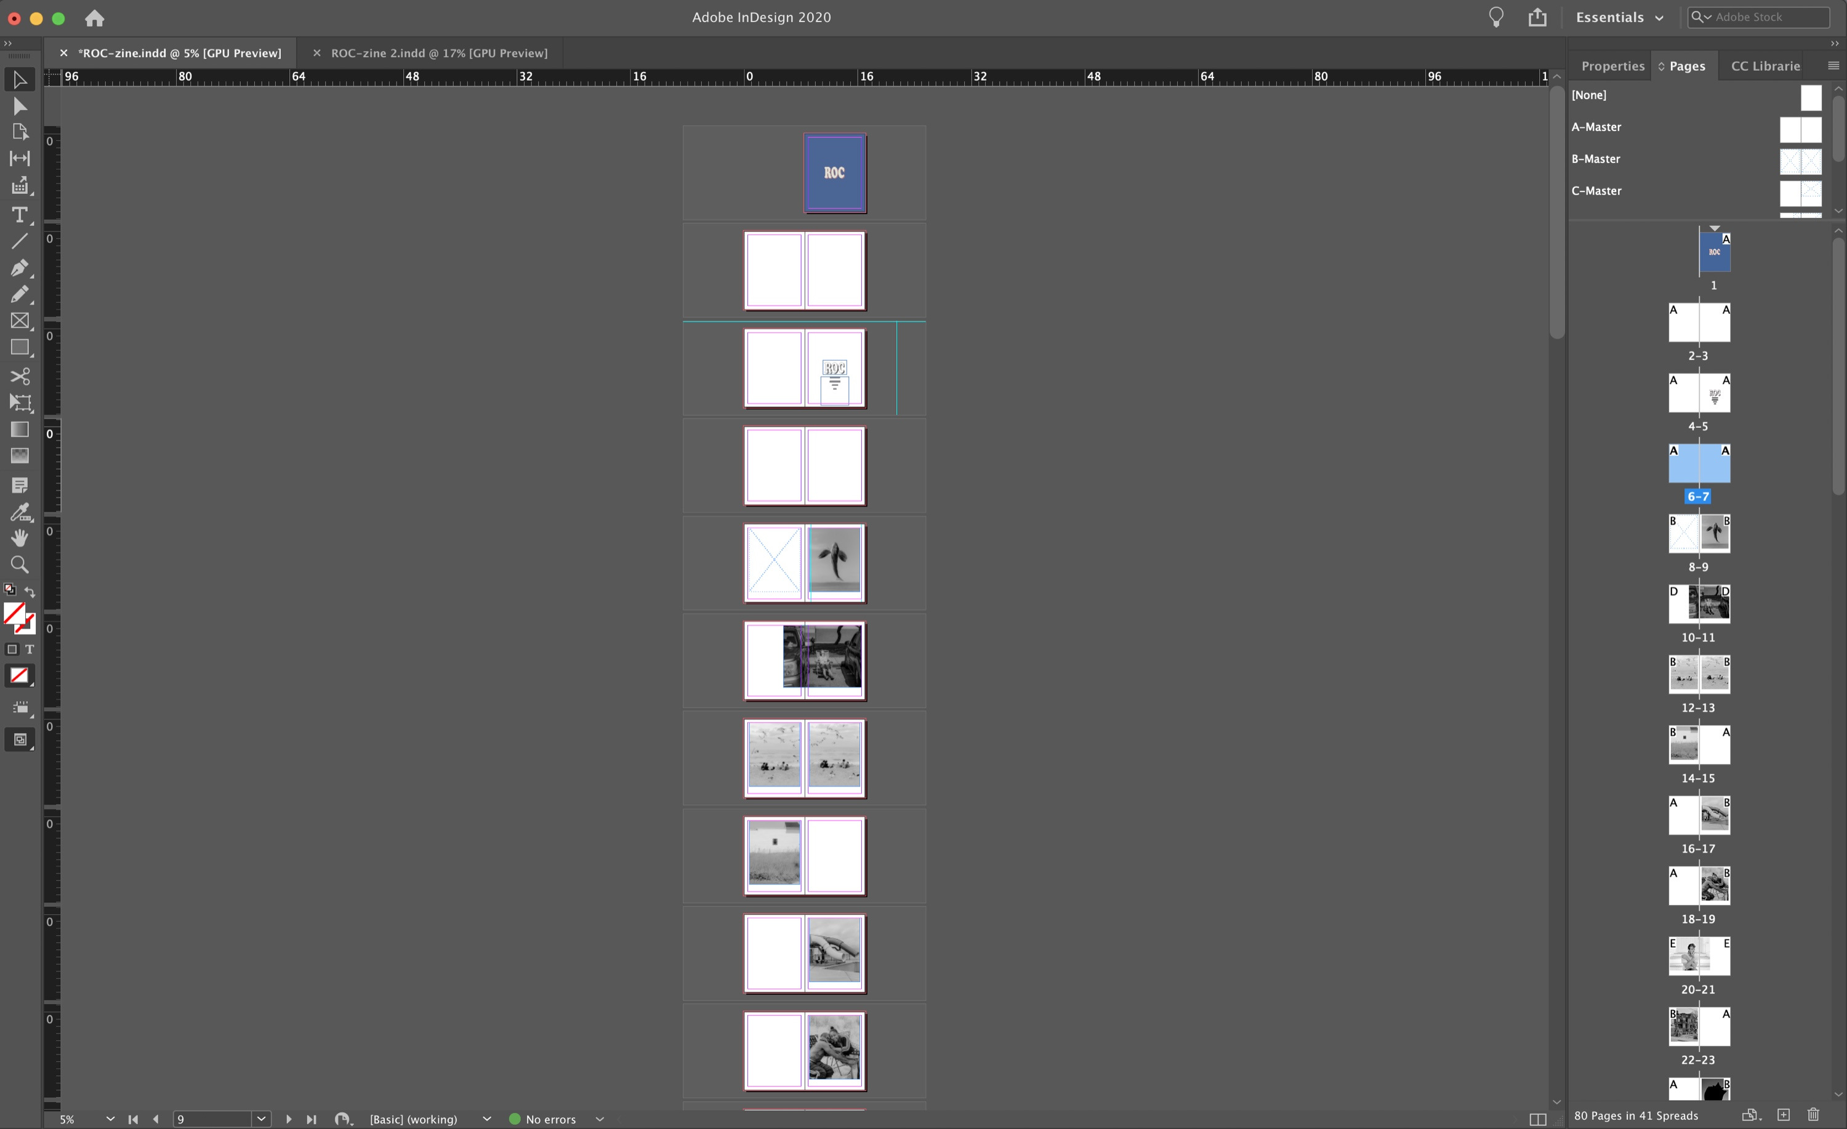Select the Pen tool
The height and width of the screenshot is (1129, 1847).
(20, 268)
